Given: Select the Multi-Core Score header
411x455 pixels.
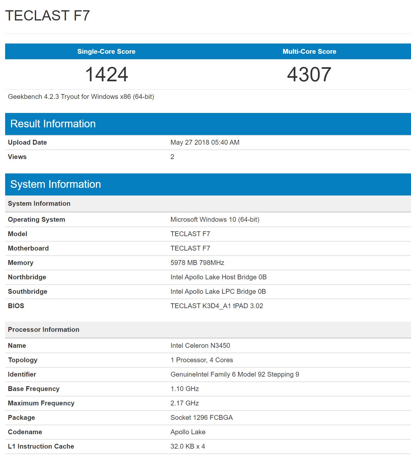Looking at the screenshot, I should tap(309, 52).
